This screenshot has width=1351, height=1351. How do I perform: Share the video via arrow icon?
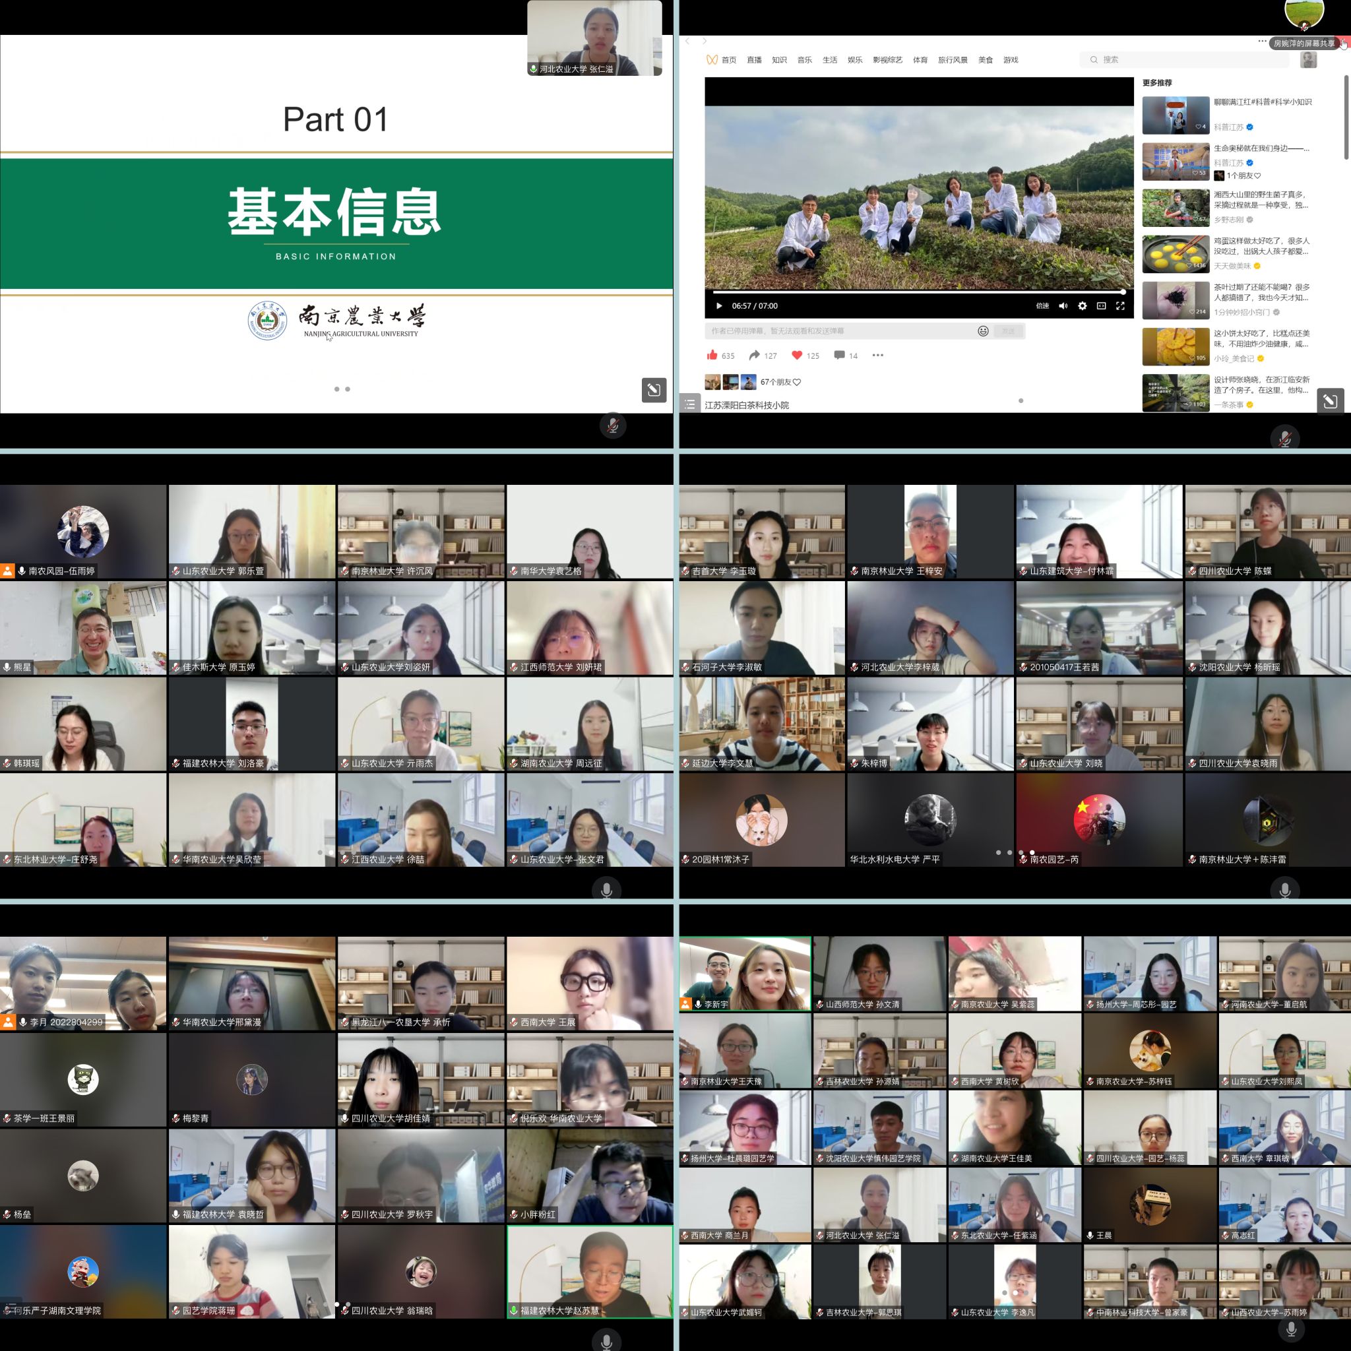755,356
